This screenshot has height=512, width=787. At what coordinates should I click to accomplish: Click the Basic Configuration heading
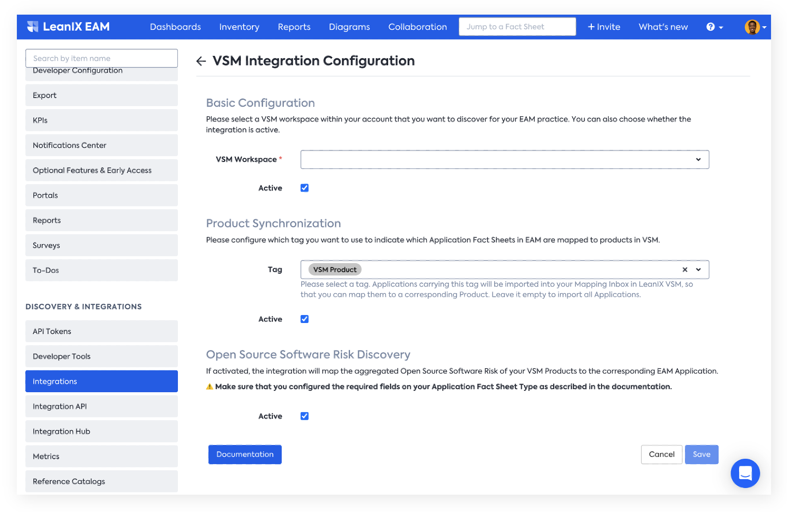coord(260,103)
